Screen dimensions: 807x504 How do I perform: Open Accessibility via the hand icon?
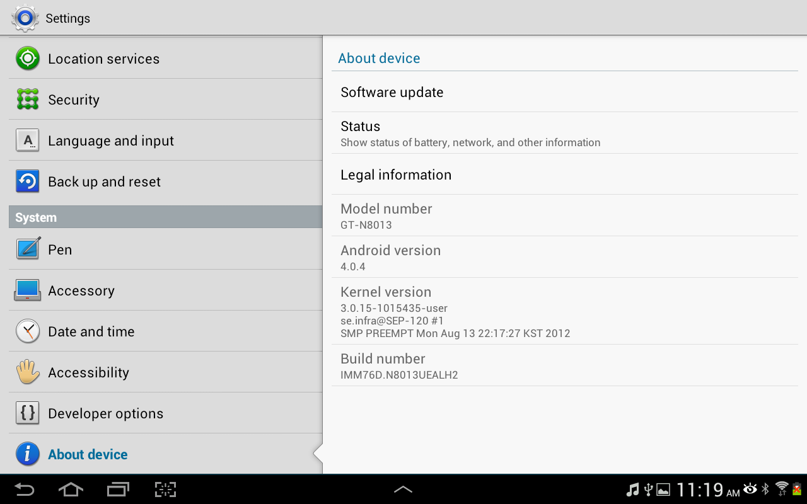[x=28, y=372]
